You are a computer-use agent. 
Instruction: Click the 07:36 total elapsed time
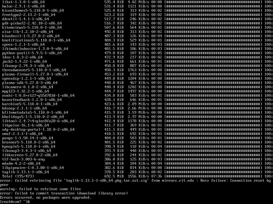(156, 176)
